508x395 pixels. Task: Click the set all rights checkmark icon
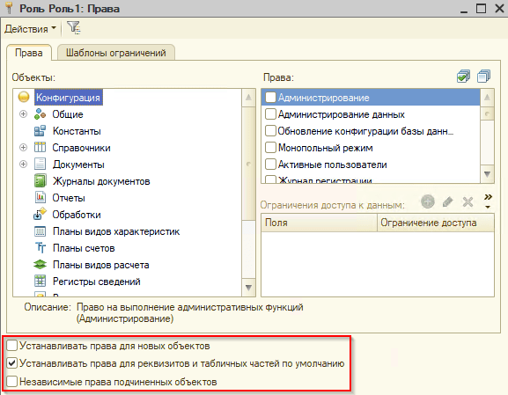[x=463, y=77]
